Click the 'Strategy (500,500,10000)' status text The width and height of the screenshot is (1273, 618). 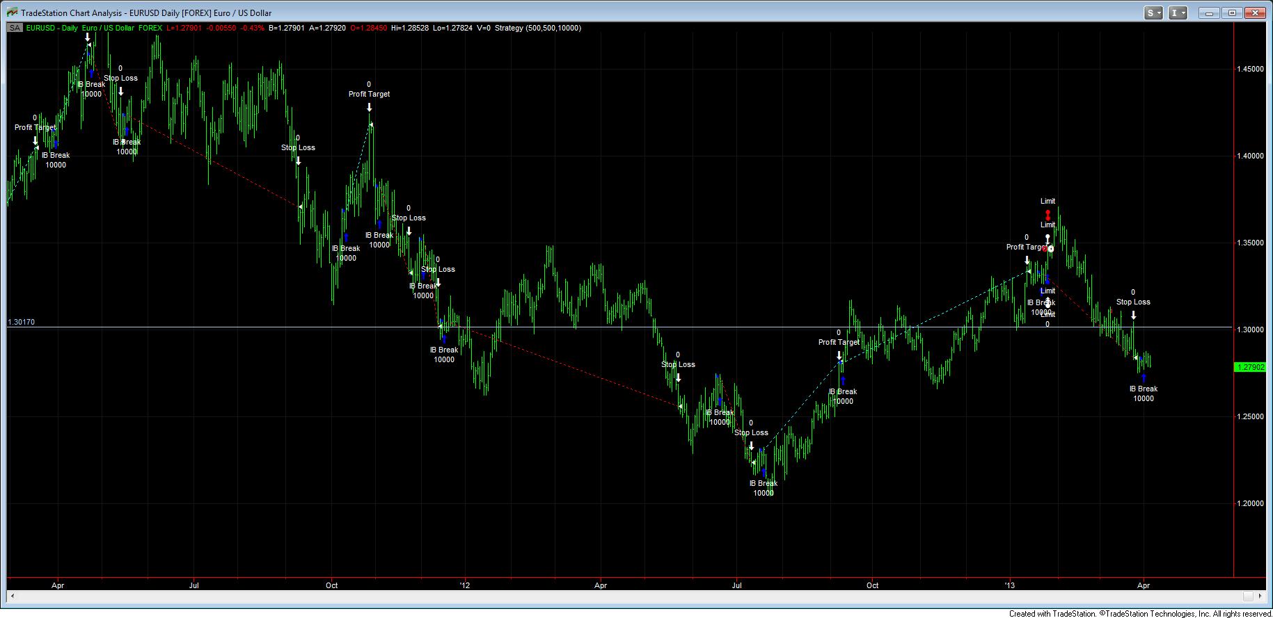pos(538,28)
